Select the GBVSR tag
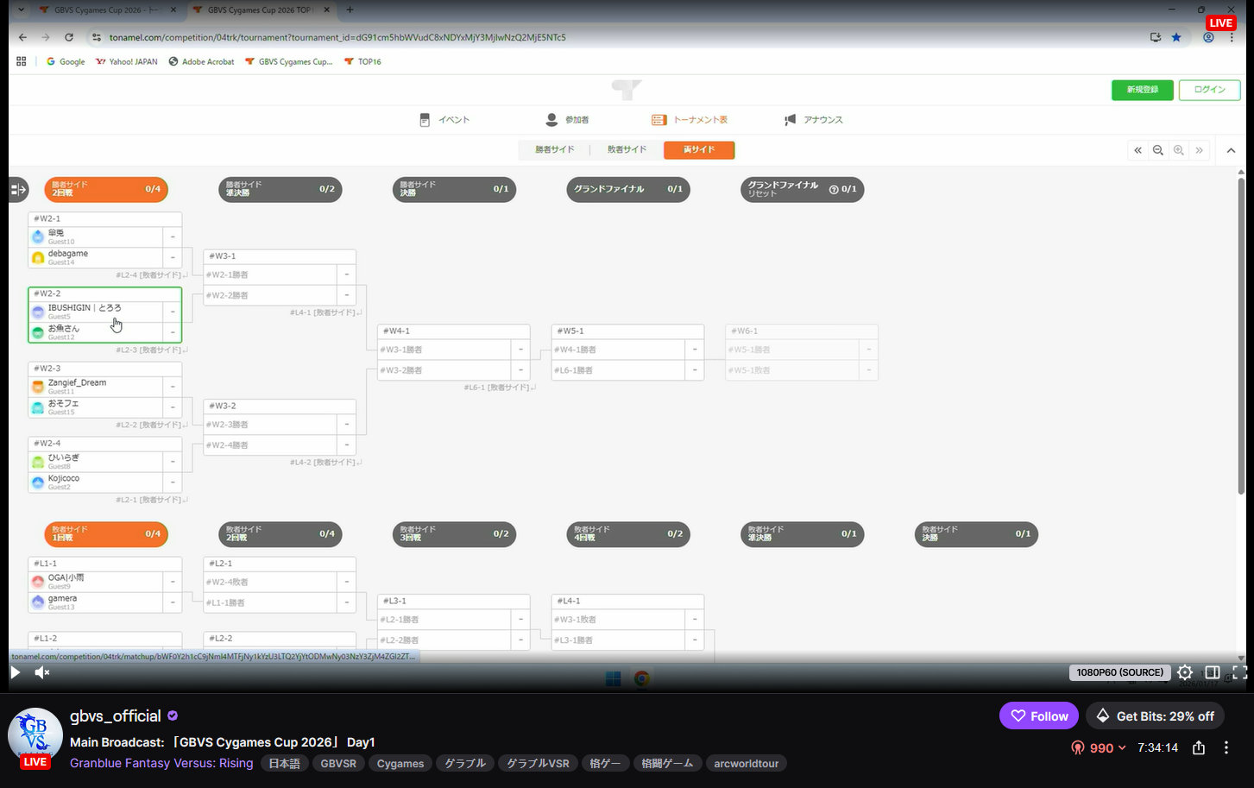 click(x=338, y=763)
